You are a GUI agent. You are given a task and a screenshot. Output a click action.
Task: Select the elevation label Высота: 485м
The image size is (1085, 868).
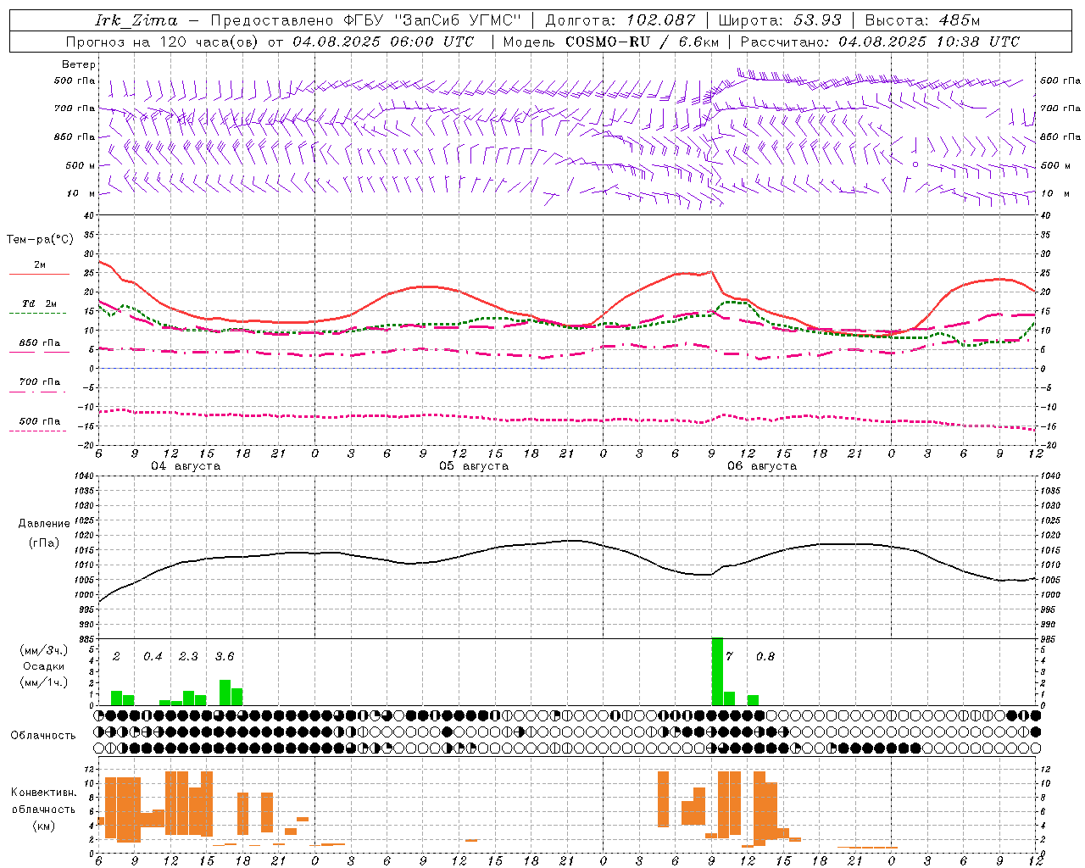(922, 20)
